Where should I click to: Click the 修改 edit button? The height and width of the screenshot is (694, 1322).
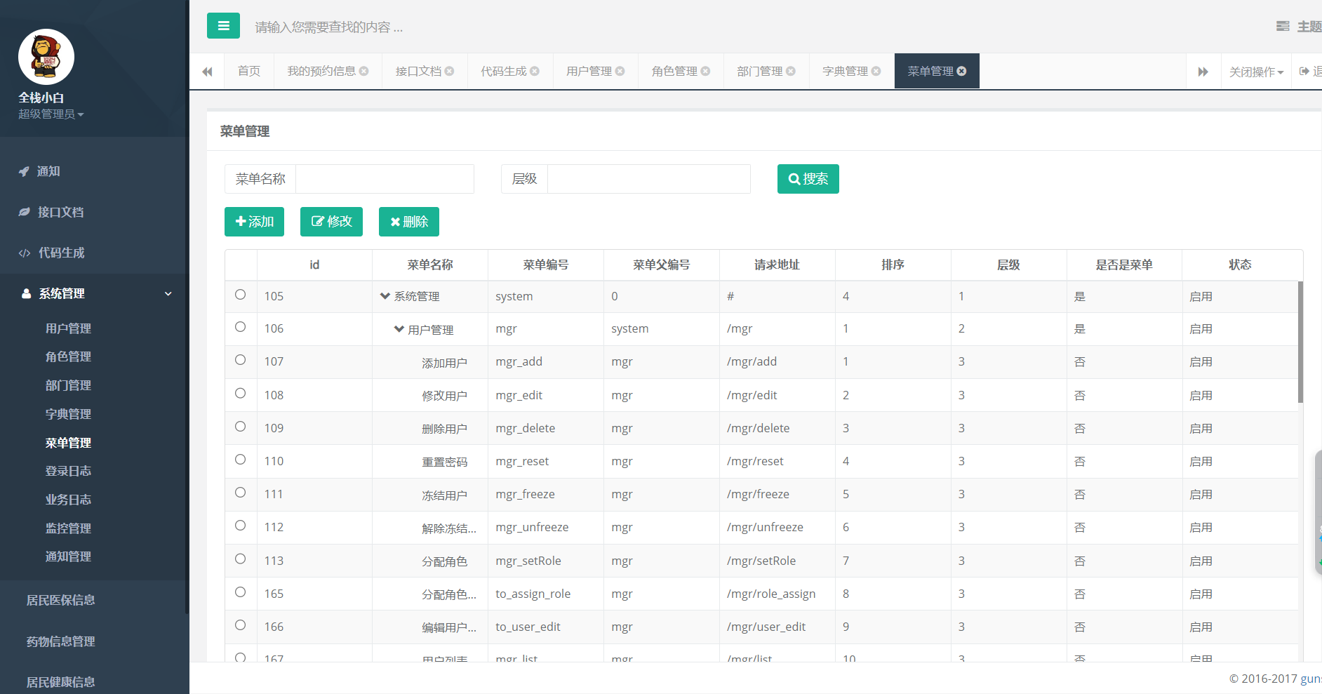(331, 222)
